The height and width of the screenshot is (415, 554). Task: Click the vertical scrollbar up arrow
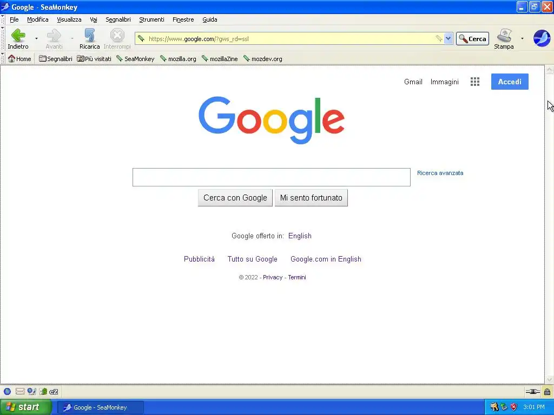pos(549,70)
